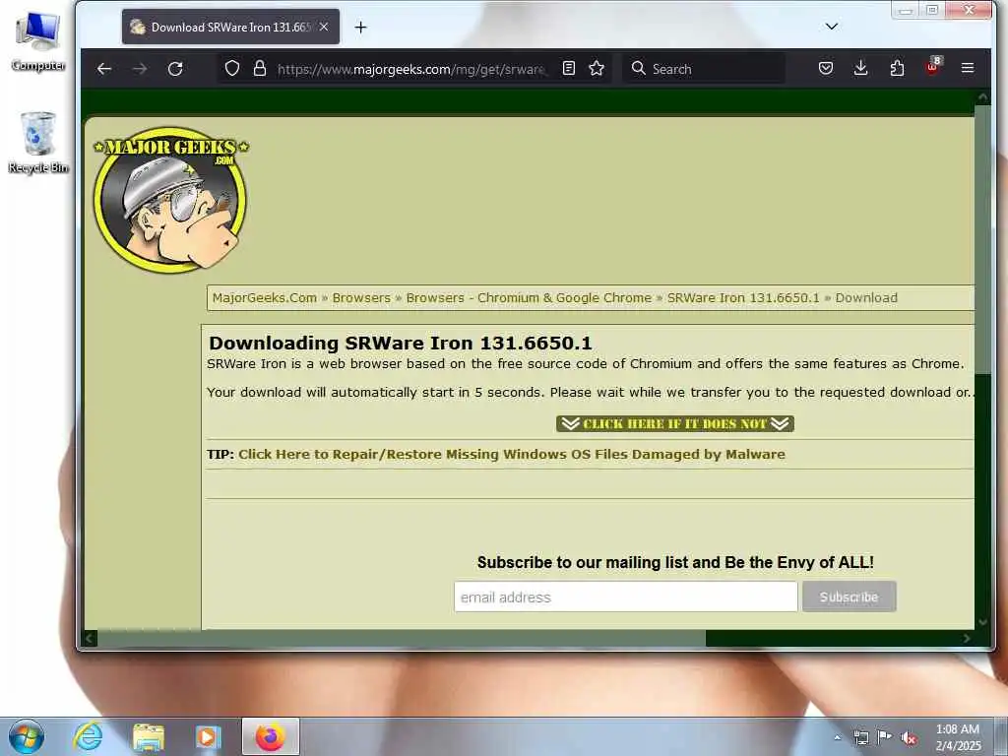Click the forward navigation arrow
Screen dimensions: 1008x756
coord(140,69)
